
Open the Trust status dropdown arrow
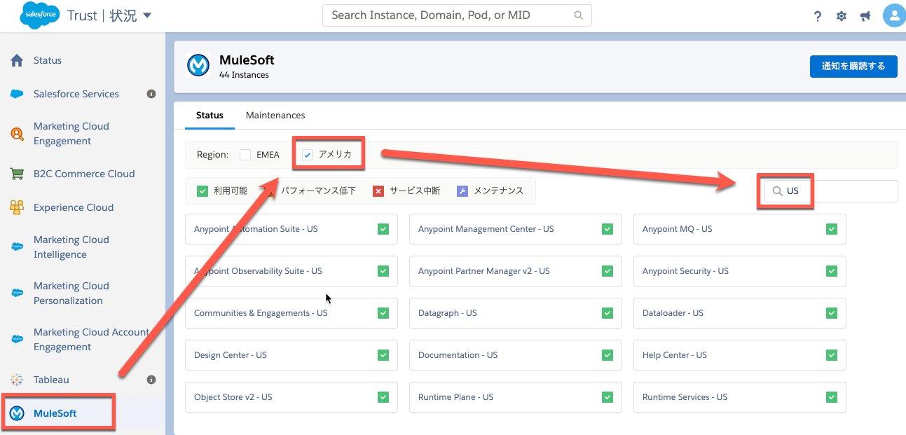[147, 15]
